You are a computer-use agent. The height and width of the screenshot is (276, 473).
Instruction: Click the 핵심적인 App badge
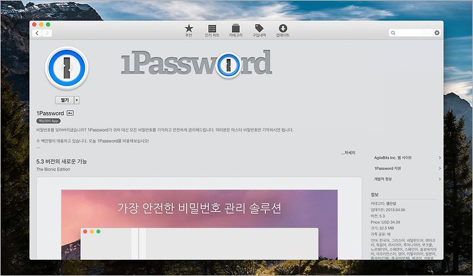pos(48,121)
